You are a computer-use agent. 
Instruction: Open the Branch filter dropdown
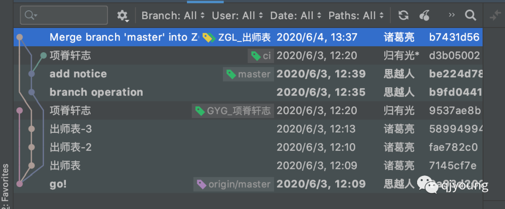[x=173, y=16]
